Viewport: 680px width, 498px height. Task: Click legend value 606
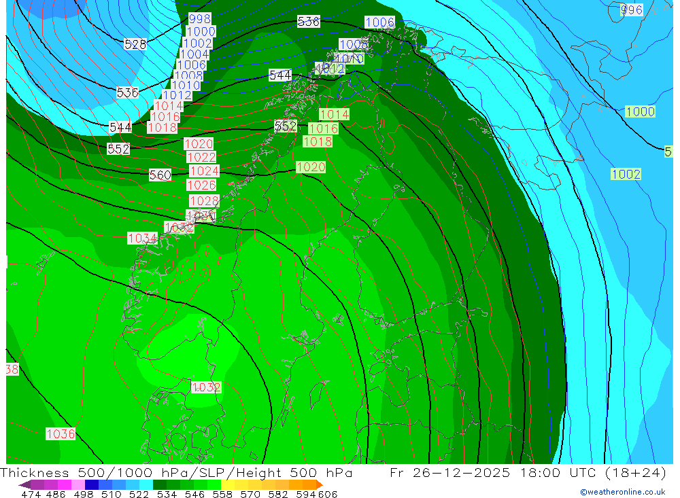(328, 494)
